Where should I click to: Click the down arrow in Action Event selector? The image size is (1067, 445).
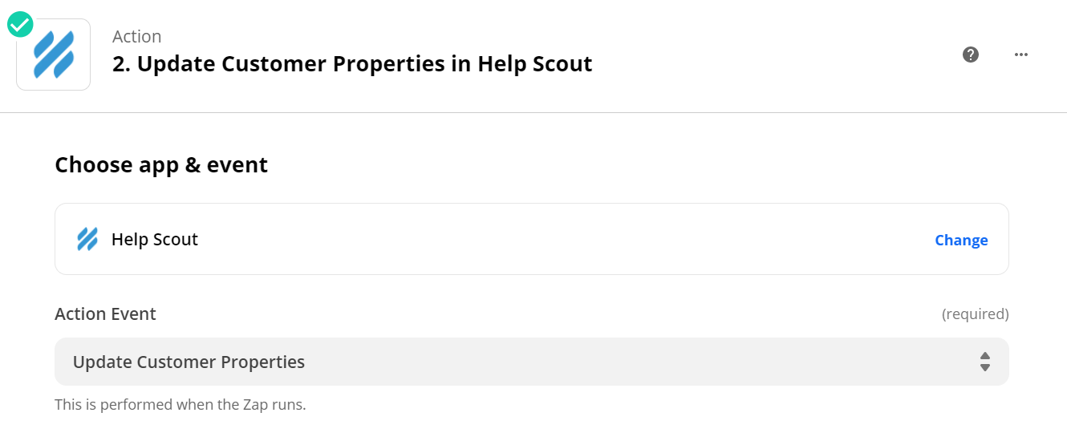(x=985, y=367)
